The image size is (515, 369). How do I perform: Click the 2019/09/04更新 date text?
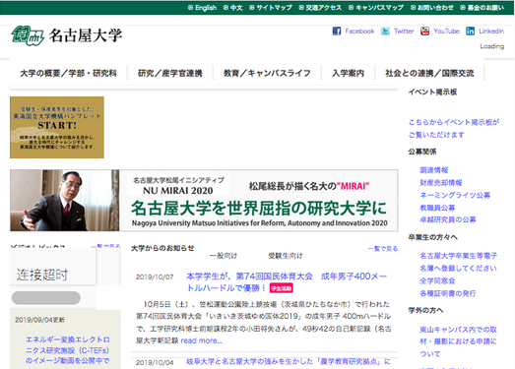[39, 320]
